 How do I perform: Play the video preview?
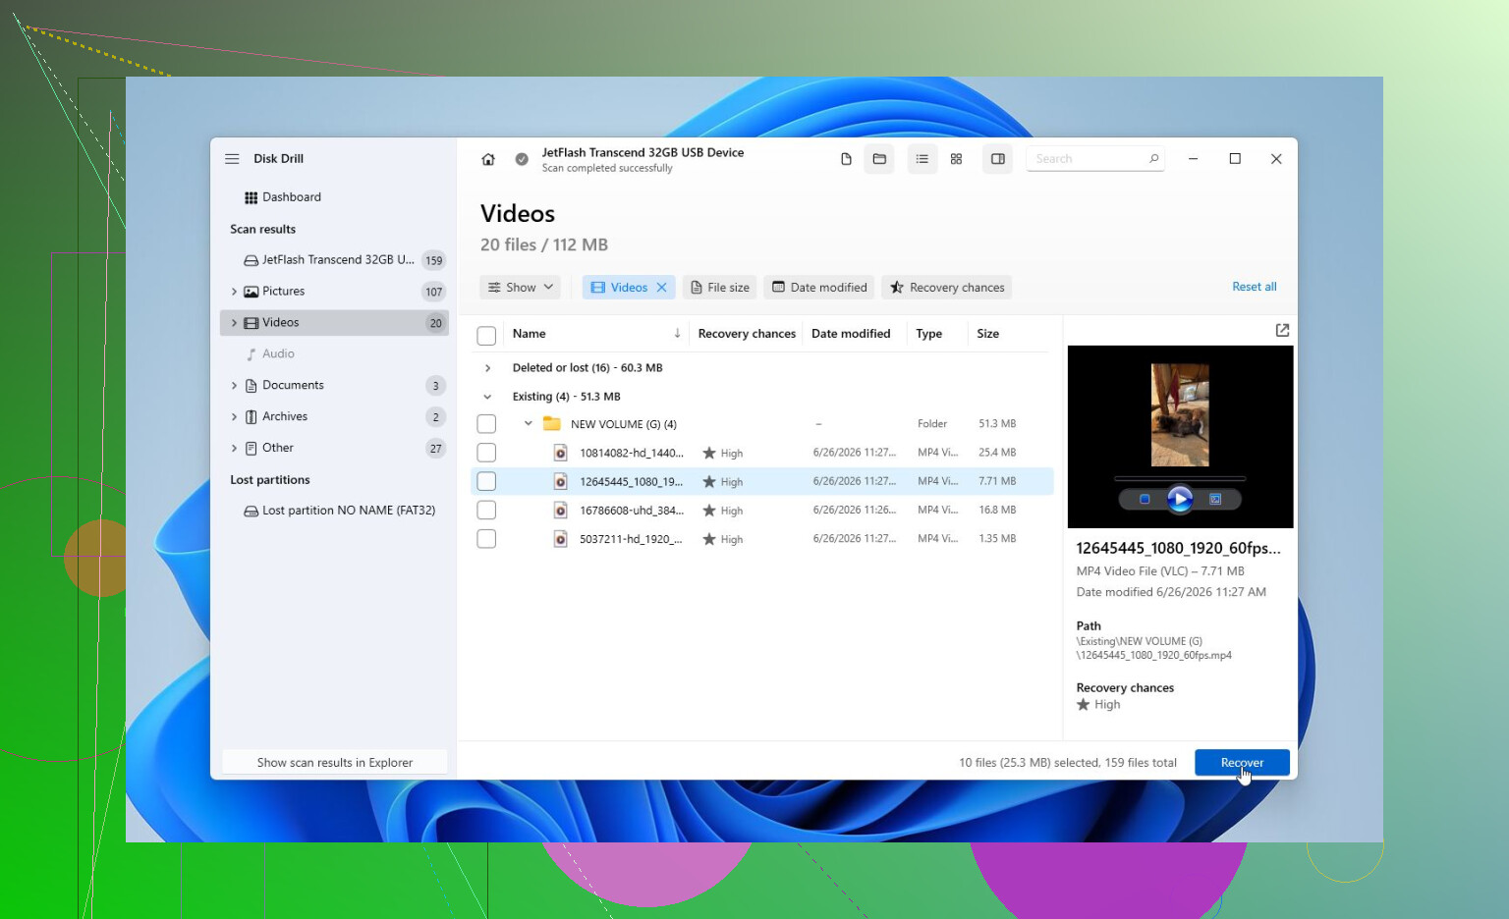coord(1180,500)
